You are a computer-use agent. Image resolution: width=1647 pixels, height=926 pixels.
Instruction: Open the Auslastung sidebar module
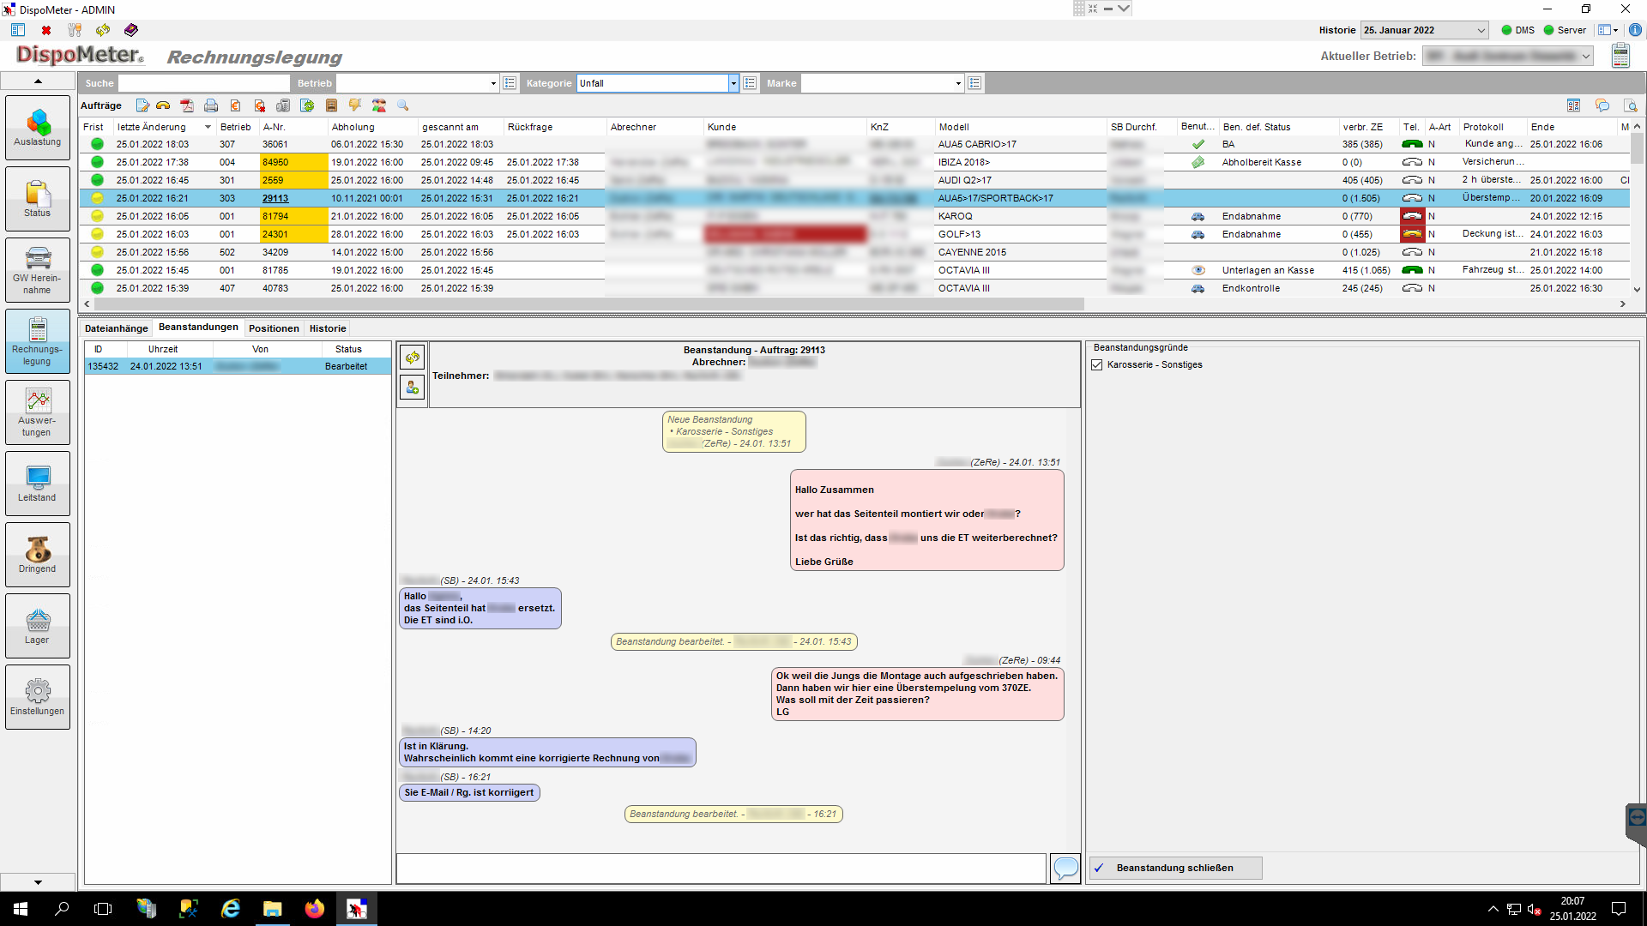[38, 127]
